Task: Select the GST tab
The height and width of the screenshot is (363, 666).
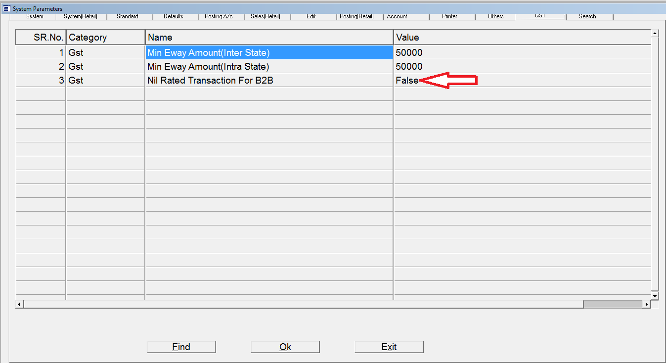Action: (540, 16)
